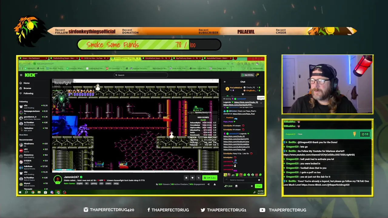Open followed channel RampageJackson
This screenshot has height=218, width=388.
point(33,111)
